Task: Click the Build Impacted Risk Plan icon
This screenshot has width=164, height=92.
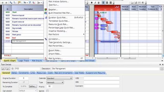Action: click(46, 13)
